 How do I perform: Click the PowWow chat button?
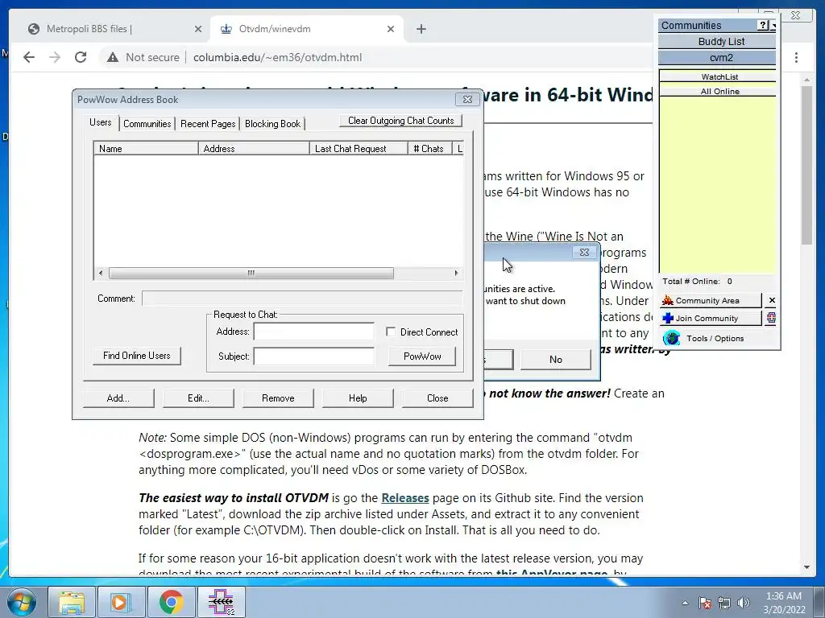click(x=422, y=356)
